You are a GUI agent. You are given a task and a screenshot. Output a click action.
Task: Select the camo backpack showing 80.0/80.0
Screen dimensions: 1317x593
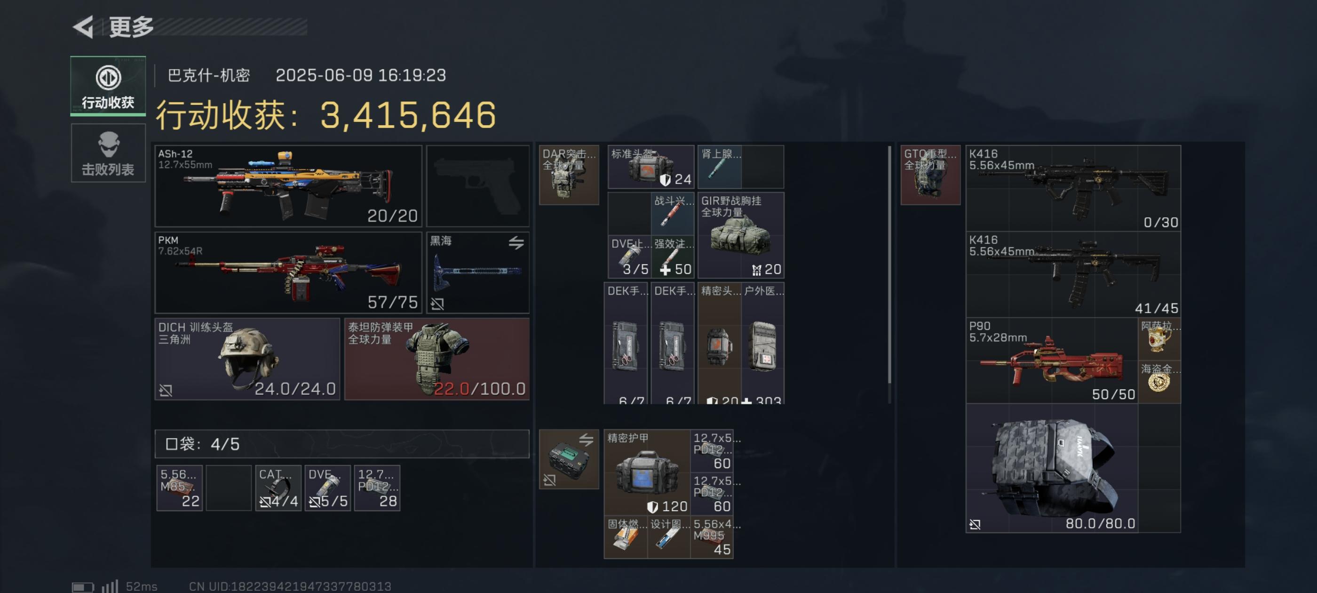coord(1052,468)
